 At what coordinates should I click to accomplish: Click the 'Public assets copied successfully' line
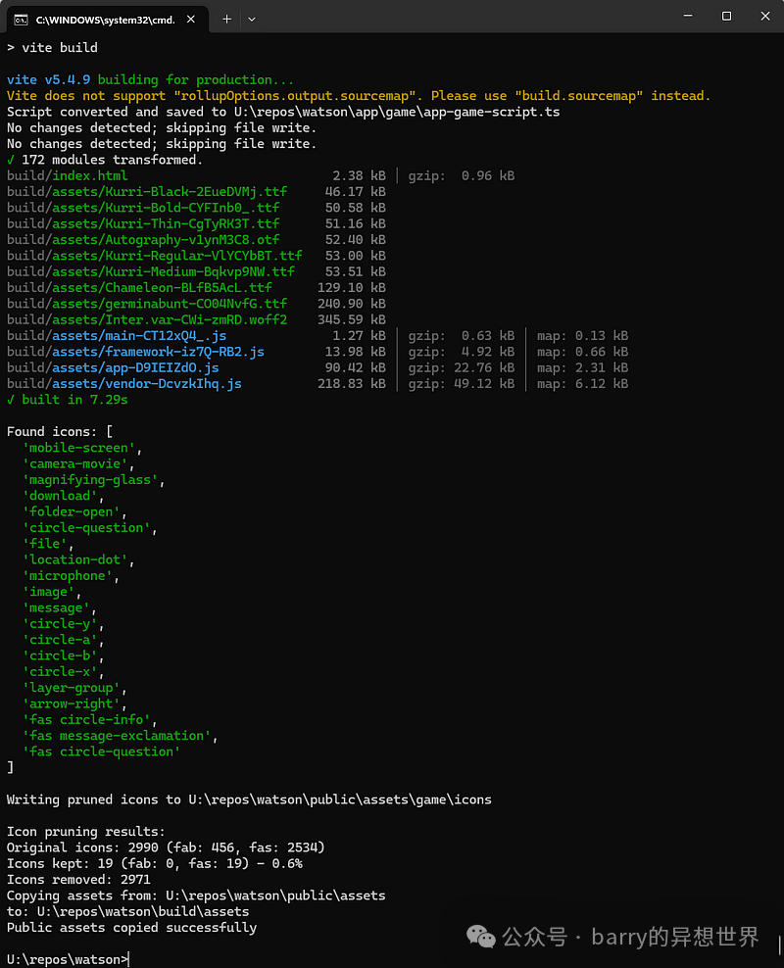click(x=131, y=927)
